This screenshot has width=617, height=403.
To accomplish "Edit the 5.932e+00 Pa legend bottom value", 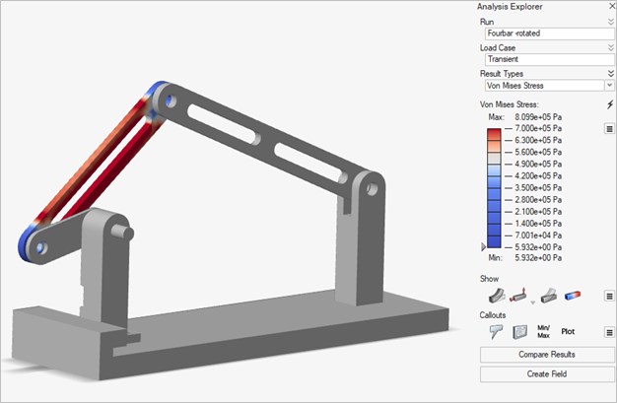I will coord(538,247).
